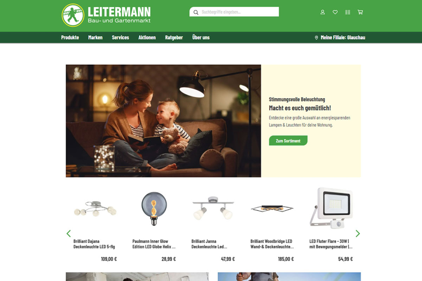Open the comparison list icon
This screenshot has width=422, height=281.
tap(348, 12)
